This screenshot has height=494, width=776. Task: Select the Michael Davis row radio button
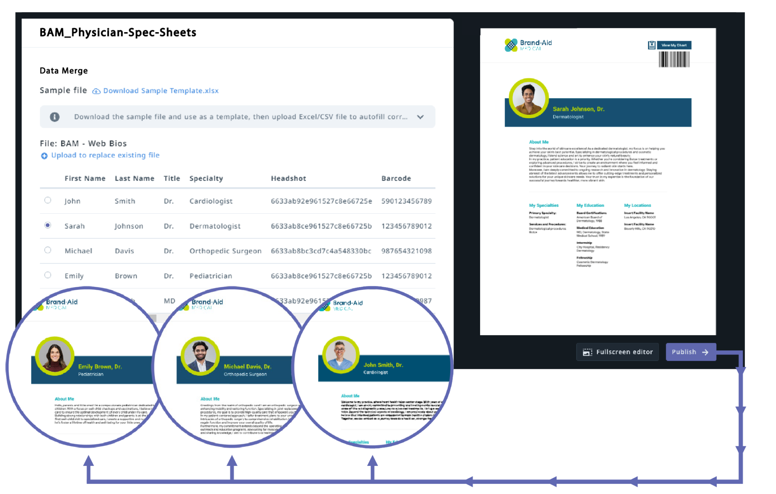[x=48, y=250]
